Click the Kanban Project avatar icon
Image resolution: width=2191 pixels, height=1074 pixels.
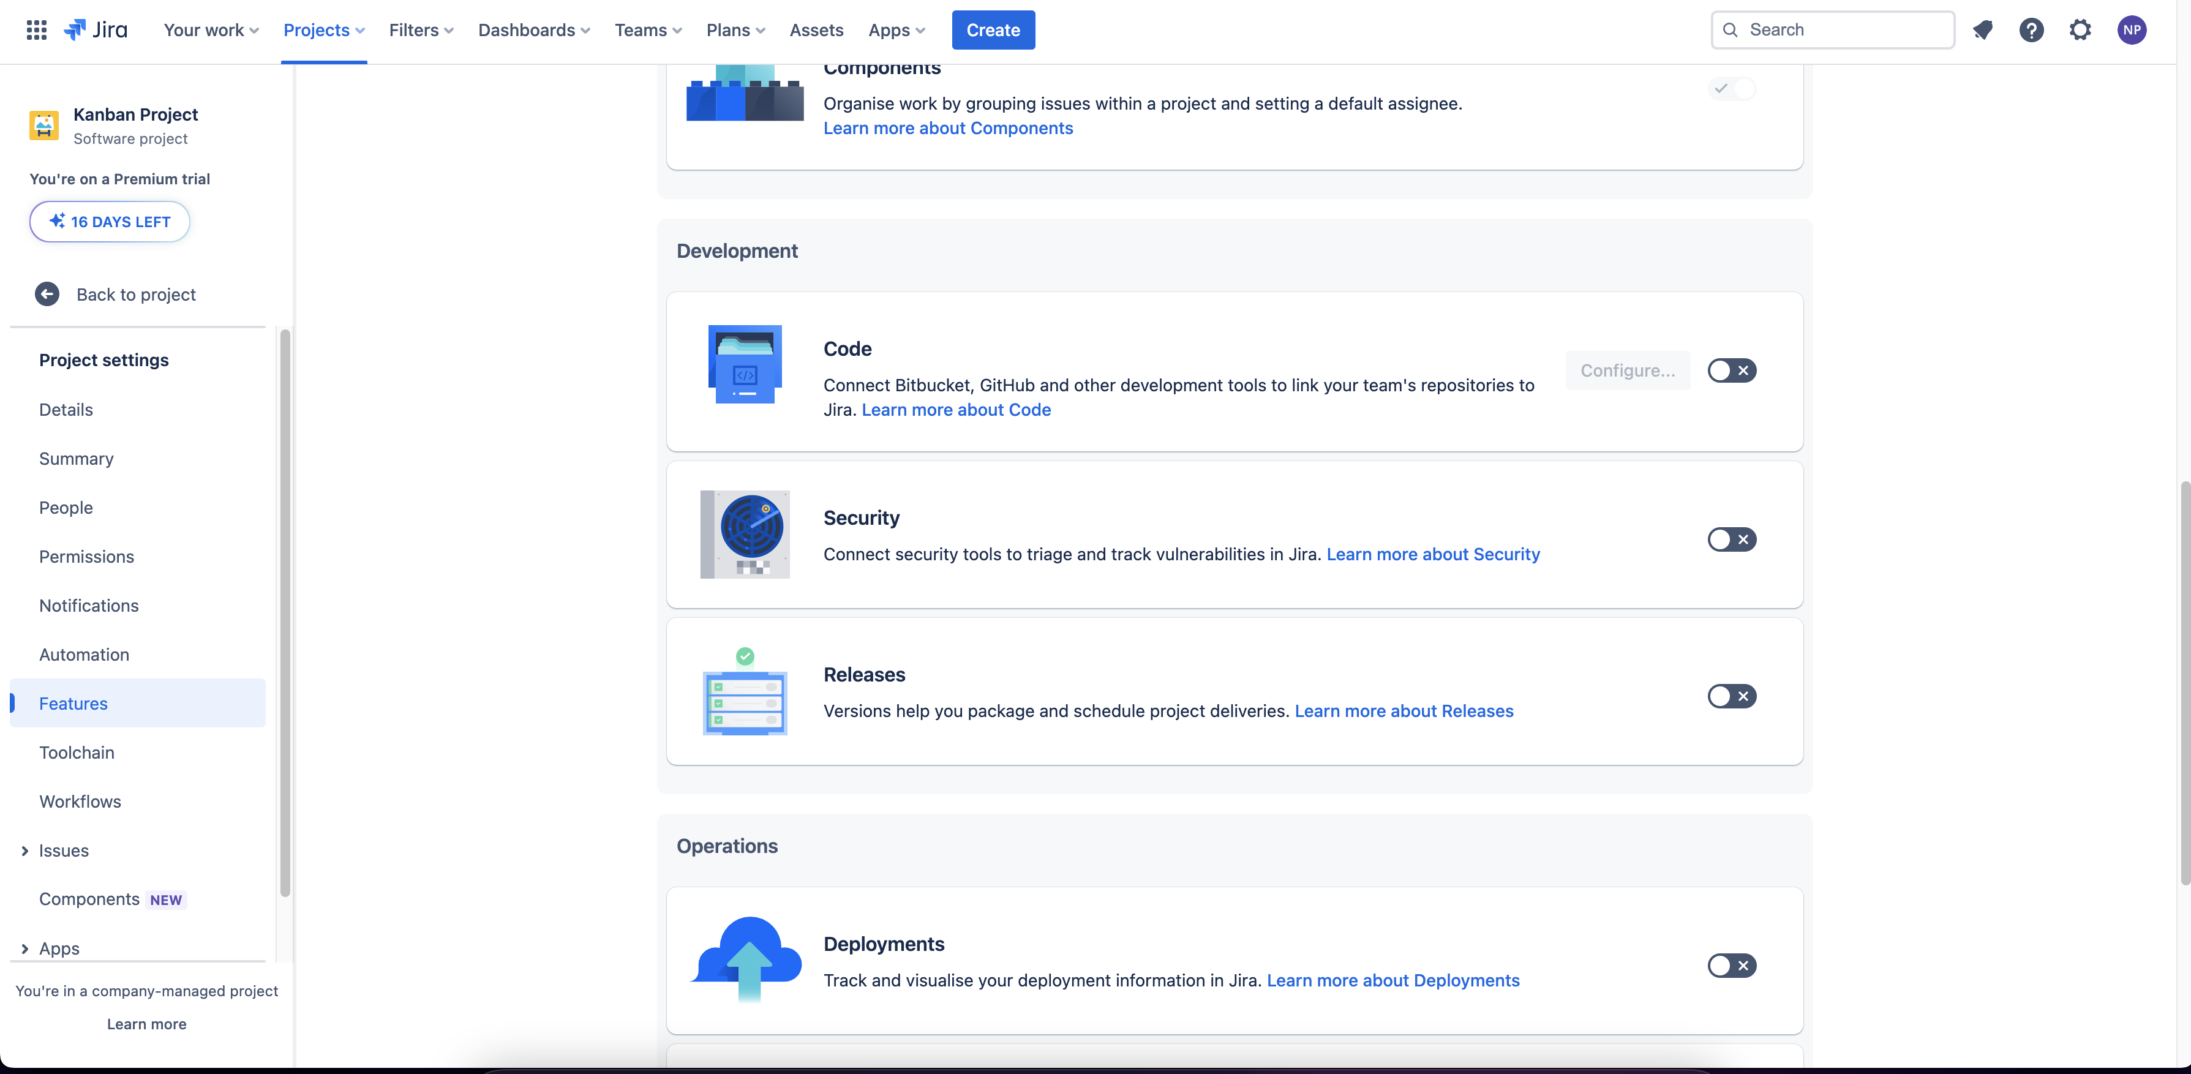(x=44, y=125)
